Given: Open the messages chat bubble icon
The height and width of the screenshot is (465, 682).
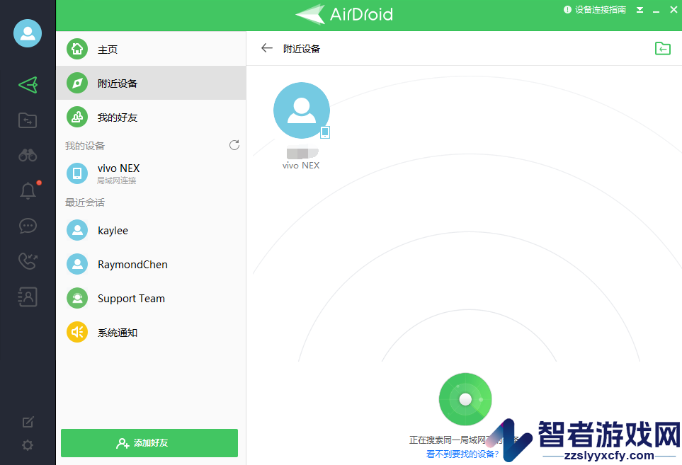Looking at the screenshot, I should [28, 226].
